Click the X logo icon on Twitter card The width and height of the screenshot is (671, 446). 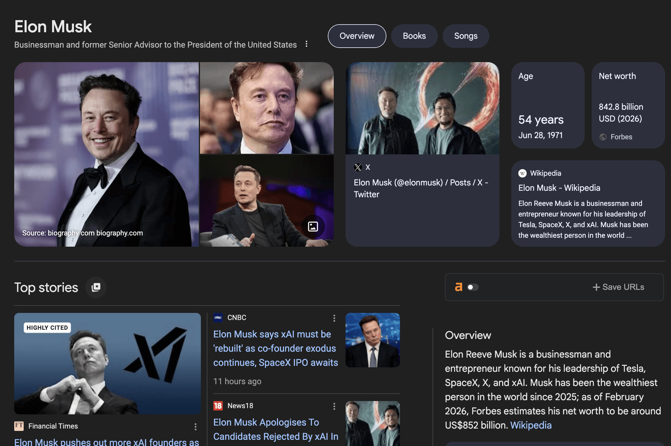coord(358,167)
